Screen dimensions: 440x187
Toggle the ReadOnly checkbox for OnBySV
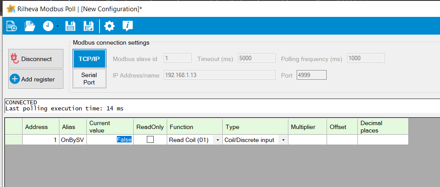pyautogui.click(x=150, y=140)
